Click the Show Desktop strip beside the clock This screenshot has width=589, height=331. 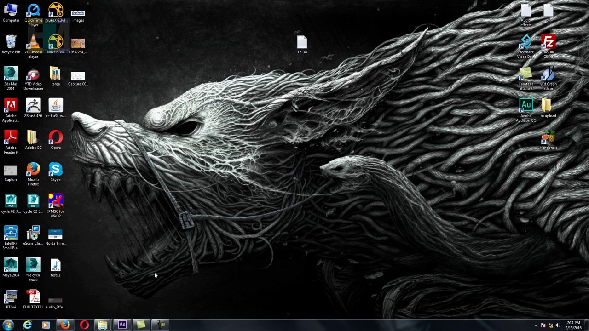click(586, 325)
